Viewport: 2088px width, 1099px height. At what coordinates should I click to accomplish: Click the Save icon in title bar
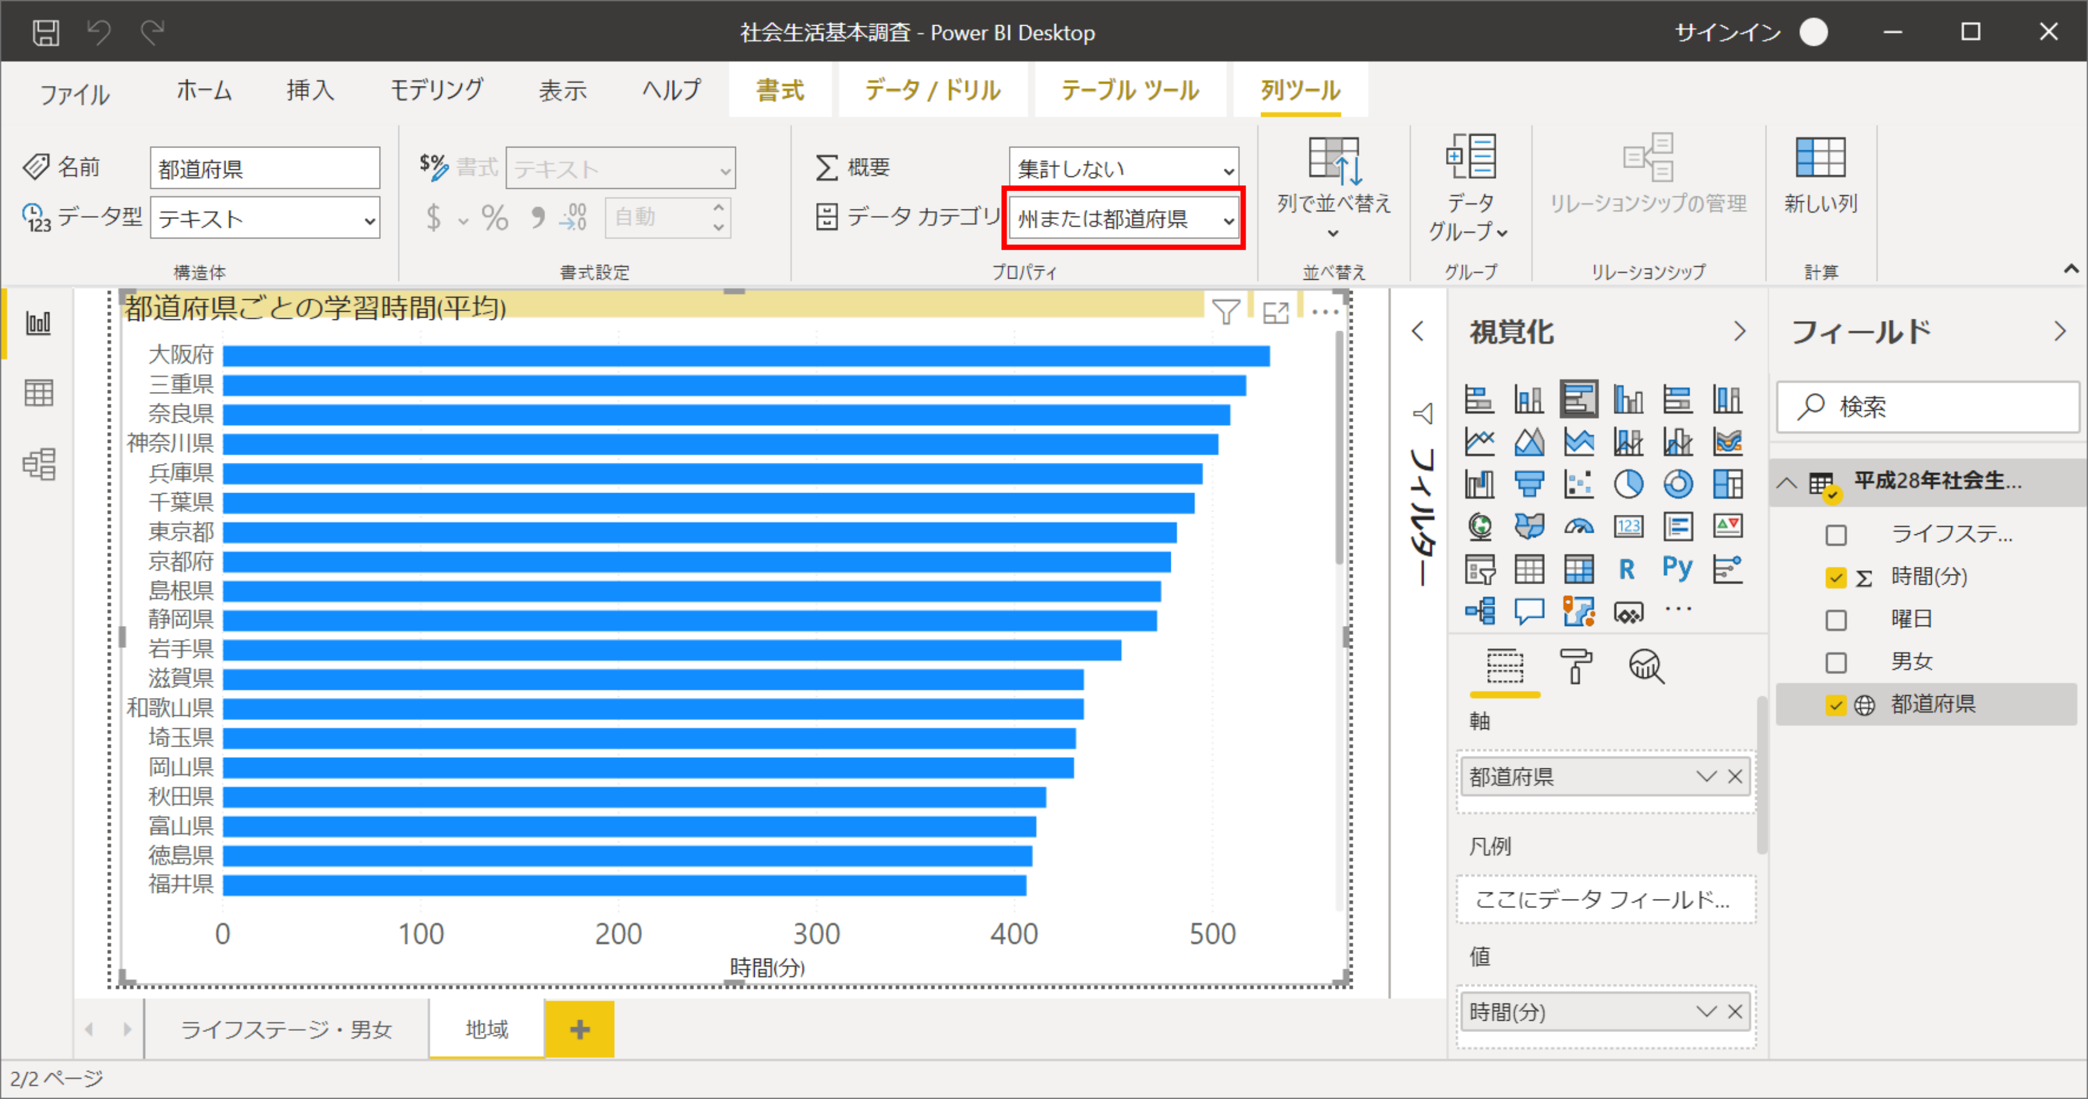tap(45, 32)
